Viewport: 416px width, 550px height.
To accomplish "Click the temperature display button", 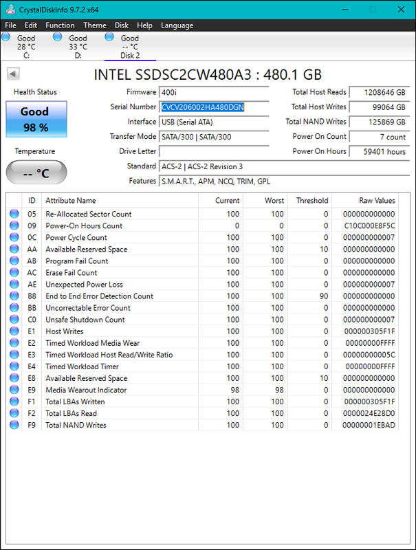I will [36, 173].
